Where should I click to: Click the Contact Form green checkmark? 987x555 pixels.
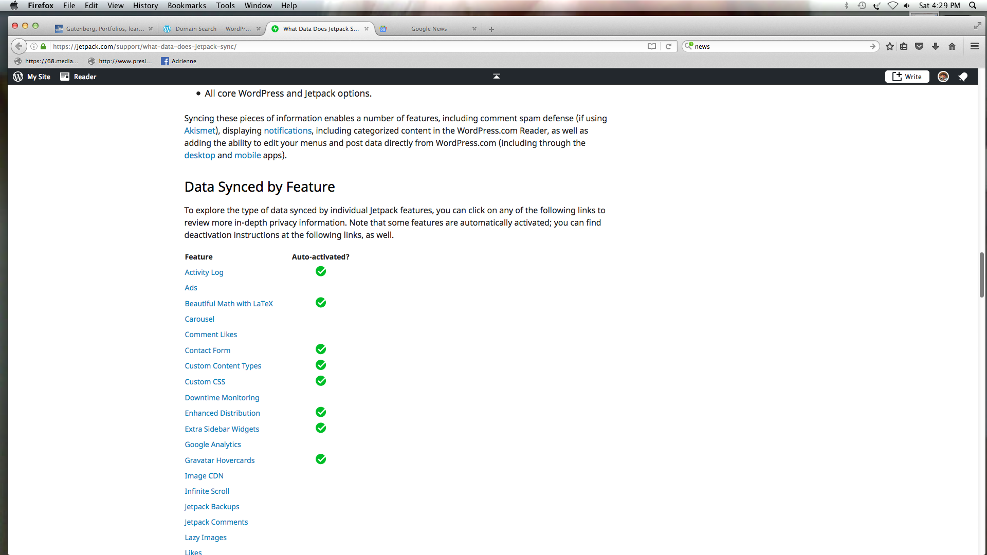click(x=321, y=349)
